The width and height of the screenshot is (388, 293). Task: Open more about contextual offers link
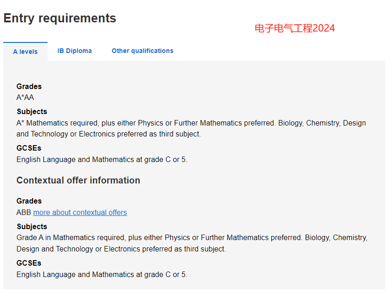pos(80,212)
